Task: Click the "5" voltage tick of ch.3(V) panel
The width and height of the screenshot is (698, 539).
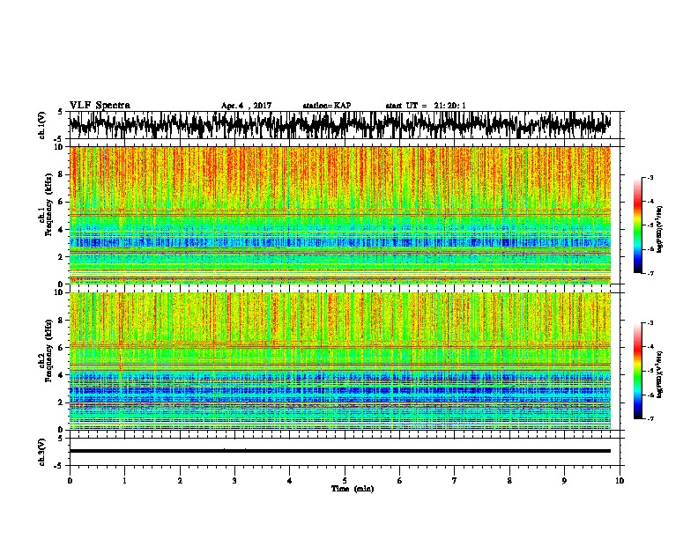Action: pos(60,439)
